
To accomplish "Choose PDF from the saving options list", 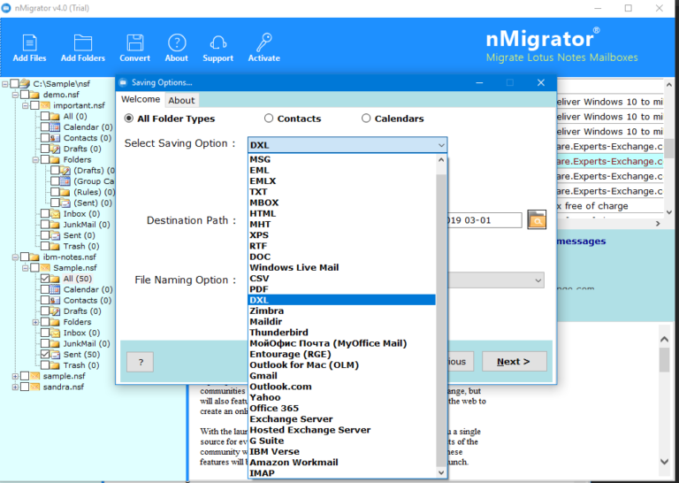I will (342, 289).
